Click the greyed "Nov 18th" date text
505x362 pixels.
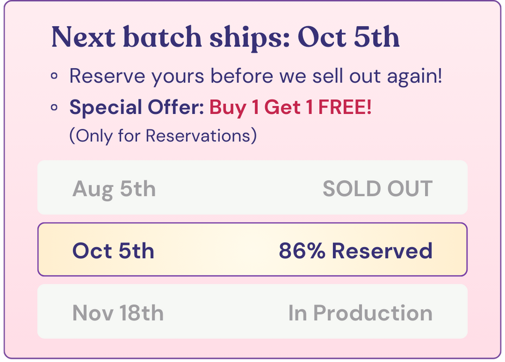(118, 313)
